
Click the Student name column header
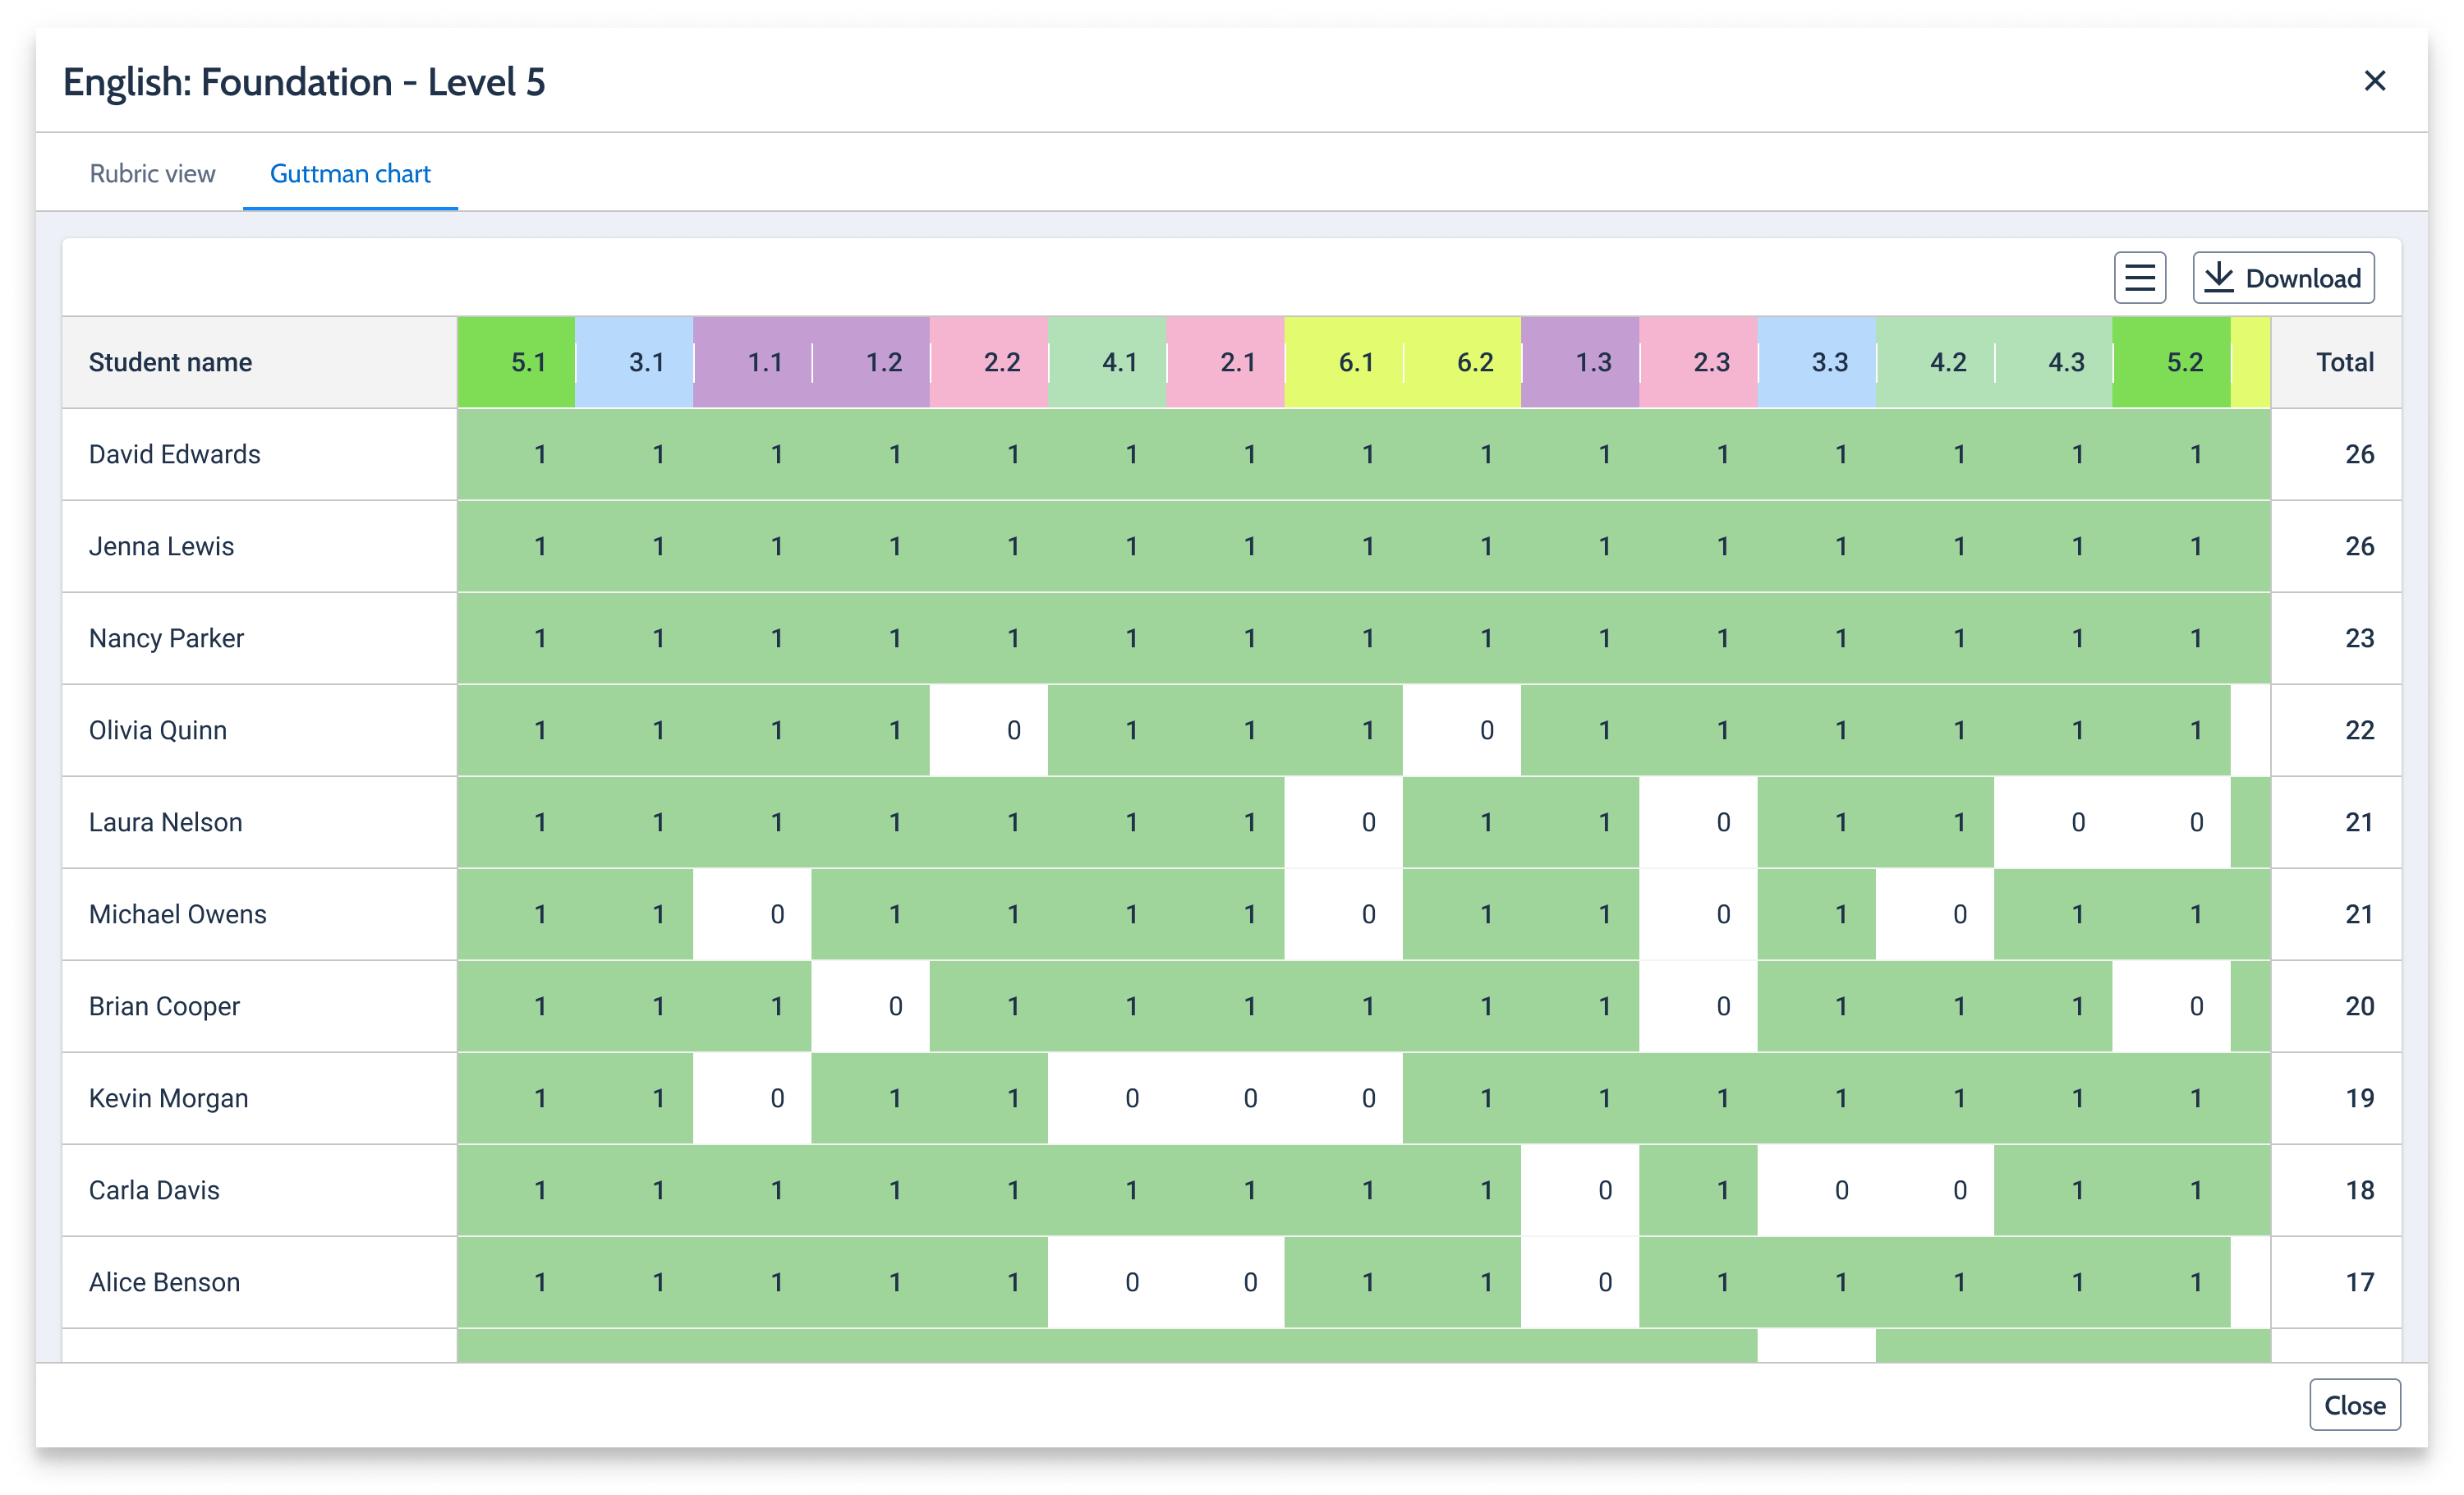pos(259,362)
